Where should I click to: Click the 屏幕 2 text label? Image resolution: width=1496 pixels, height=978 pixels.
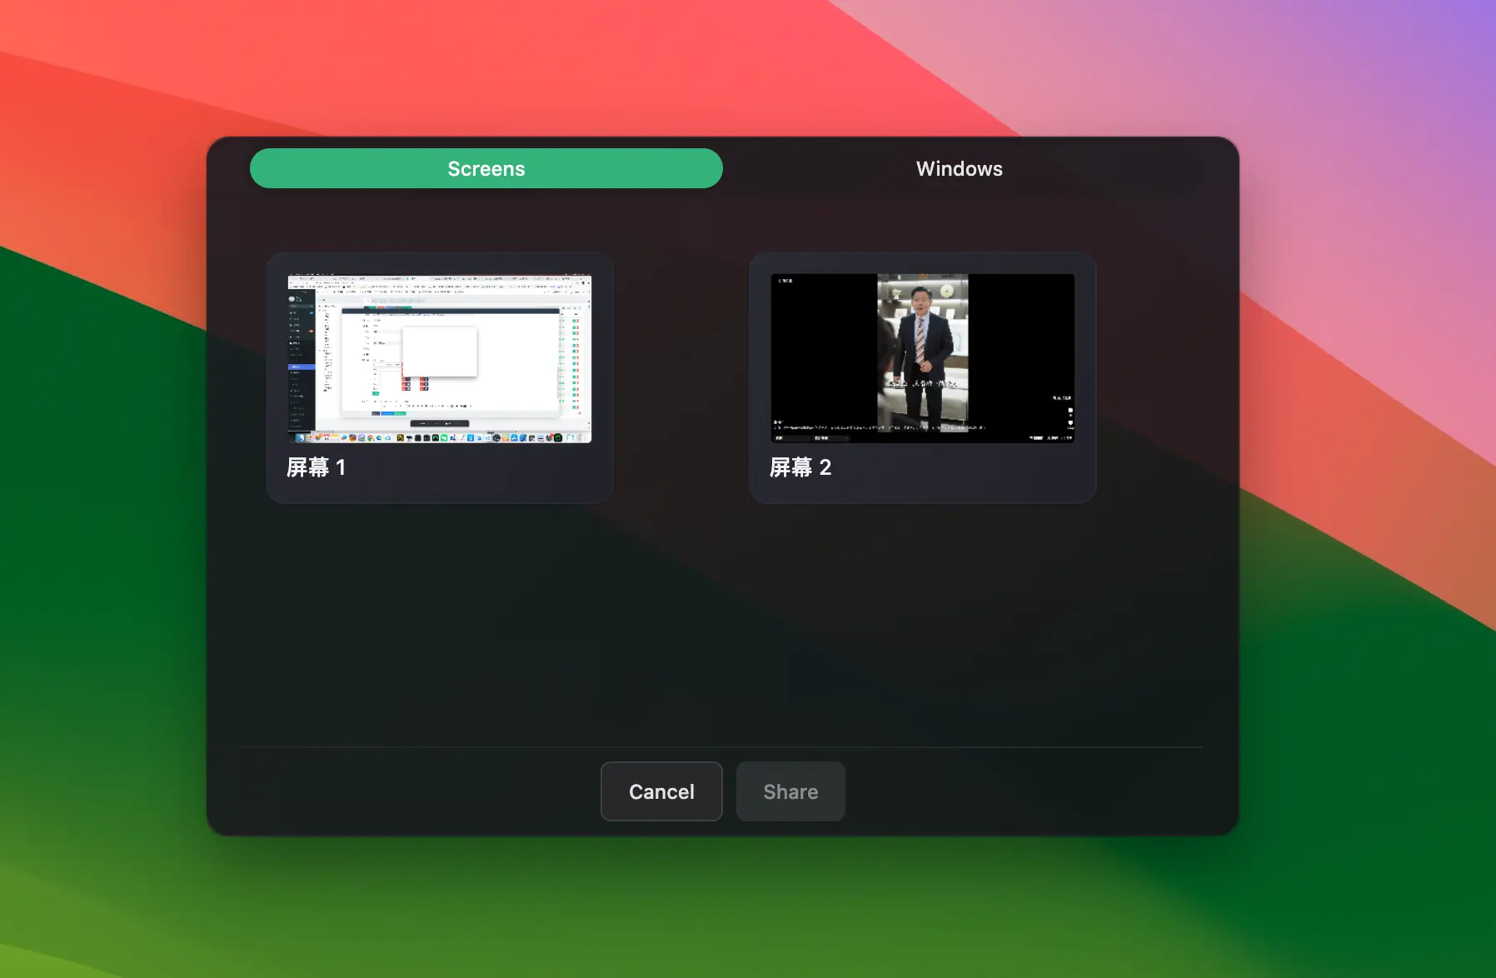pyautogui.click(x=800, y=467)
